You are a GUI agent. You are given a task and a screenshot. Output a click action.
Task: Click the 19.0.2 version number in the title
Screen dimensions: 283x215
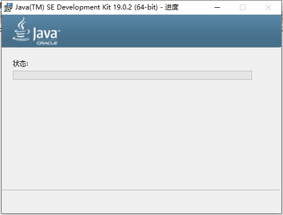(x=122, y=7)
